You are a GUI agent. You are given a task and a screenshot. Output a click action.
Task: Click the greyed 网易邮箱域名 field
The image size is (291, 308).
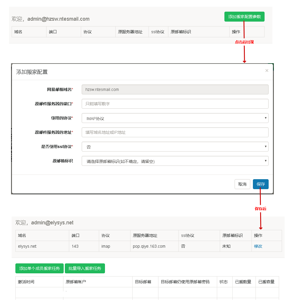pyautogui.click(x=175, y=89)
